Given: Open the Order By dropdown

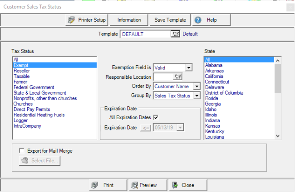Looking at the screenshot, I should pyautogui.click(x=196, y=86).
